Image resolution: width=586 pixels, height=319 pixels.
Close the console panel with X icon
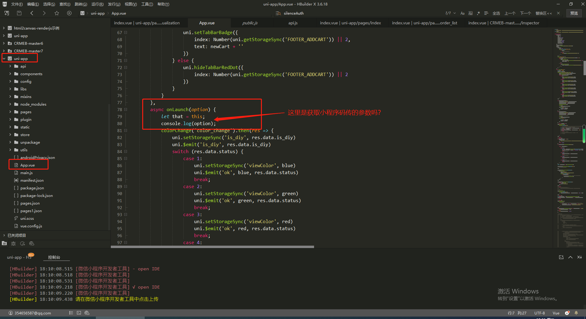(x=579, y=257)
